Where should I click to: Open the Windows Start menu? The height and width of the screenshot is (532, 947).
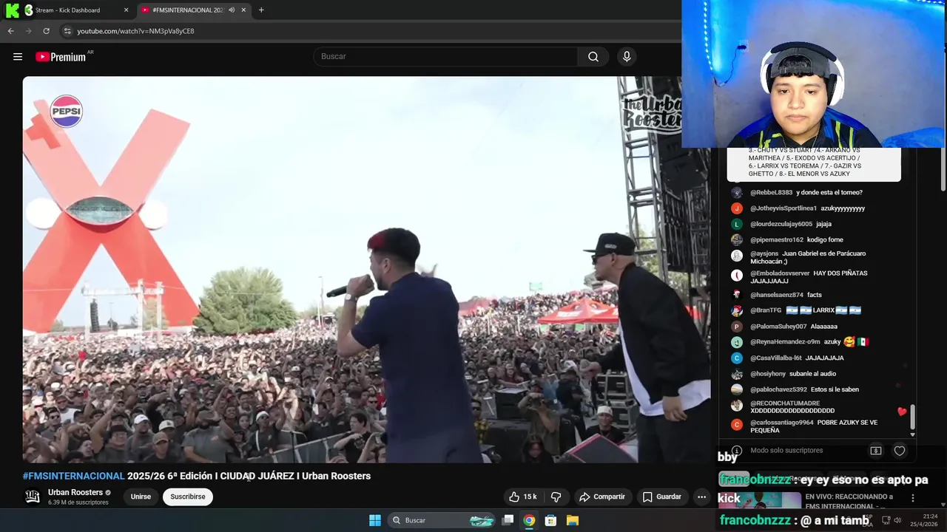click(375, 520)
